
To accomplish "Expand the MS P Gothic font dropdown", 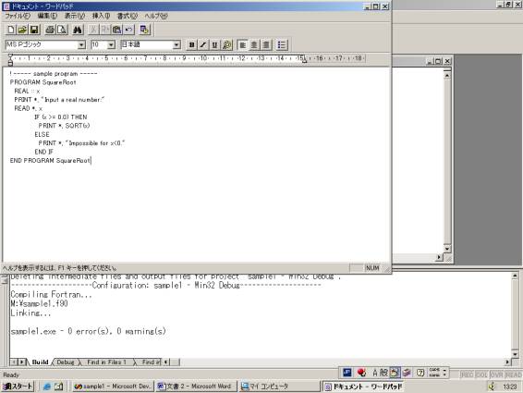I will tap(81, 44).
